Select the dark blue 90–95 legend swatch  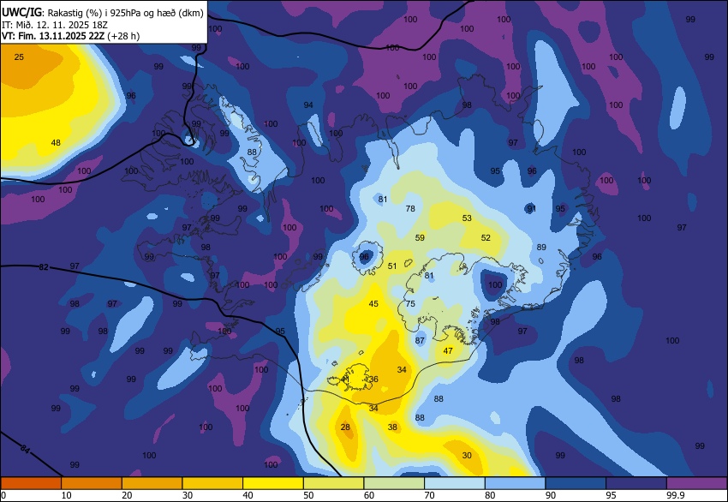point(576,483)
